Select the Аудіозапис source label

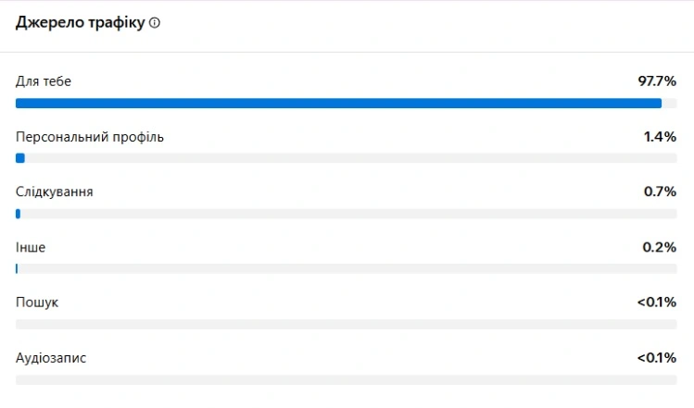coord(51,357)
